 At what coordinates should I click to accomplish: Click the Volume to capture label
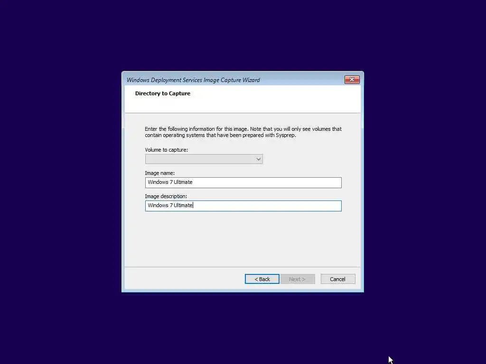coord(167,150)
